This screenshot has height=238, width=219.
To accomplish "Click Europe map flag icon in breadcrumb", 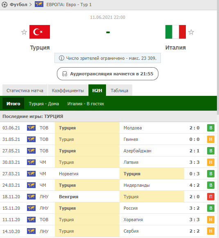I will 39,4.
